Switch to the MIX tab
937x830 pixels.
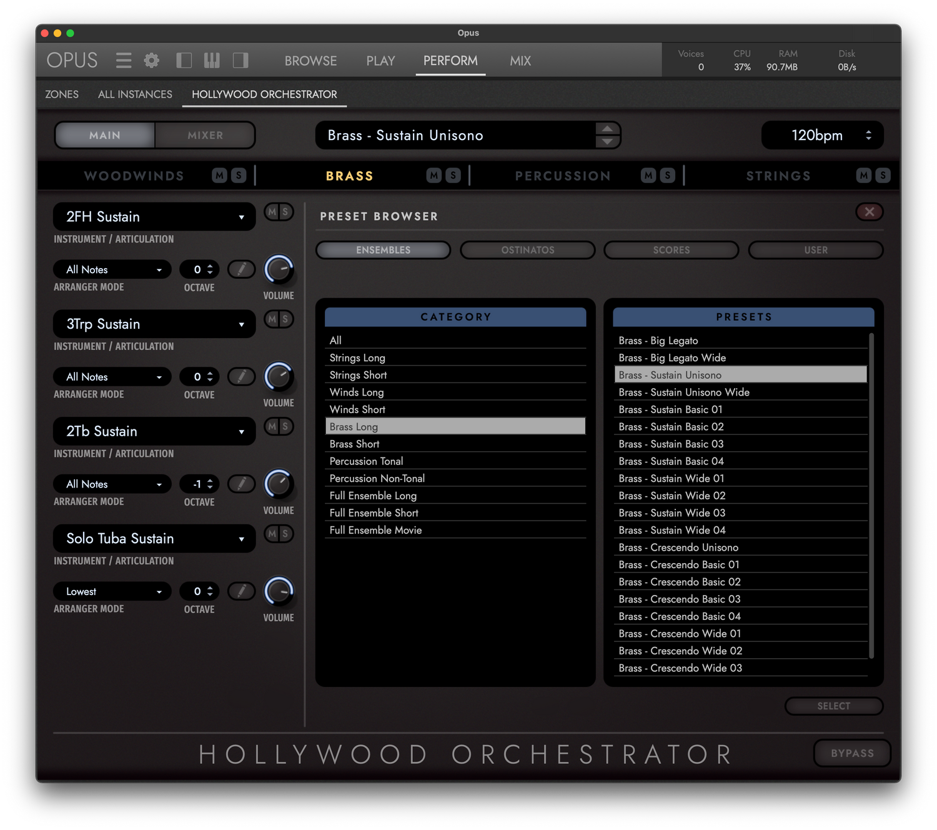point(520,61)
